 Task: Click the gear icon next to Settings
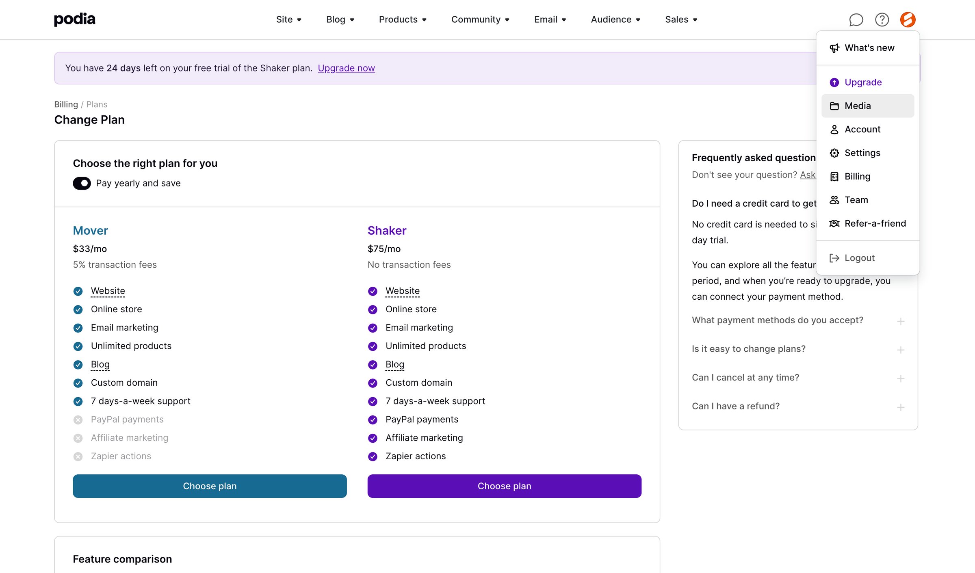[834, 153]
